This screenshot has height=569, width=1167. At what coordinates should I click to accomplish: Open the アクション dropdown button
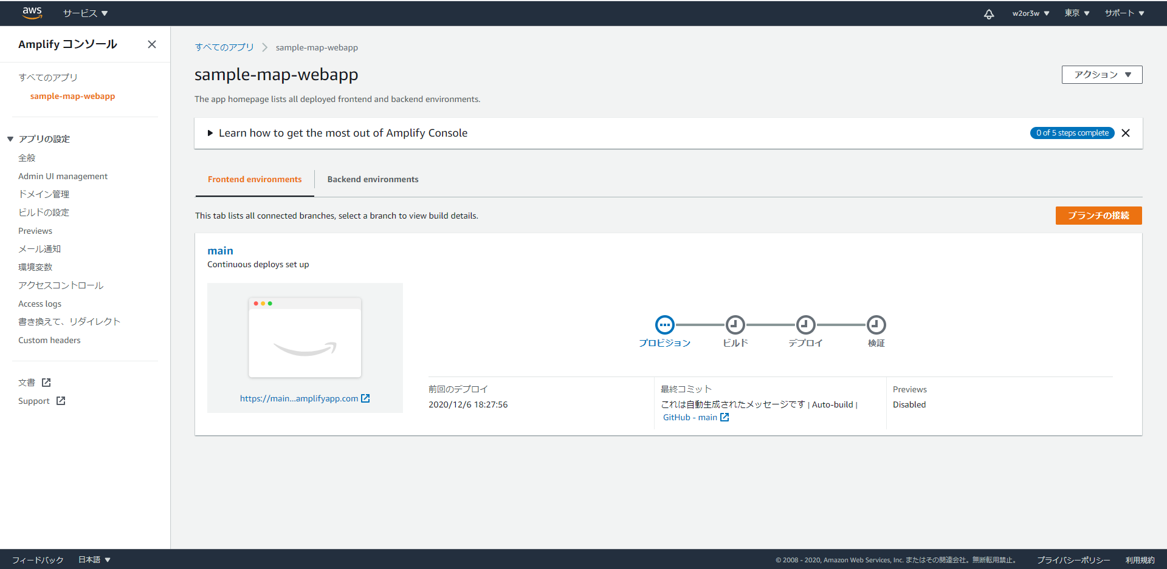(x=1102, y=75)
